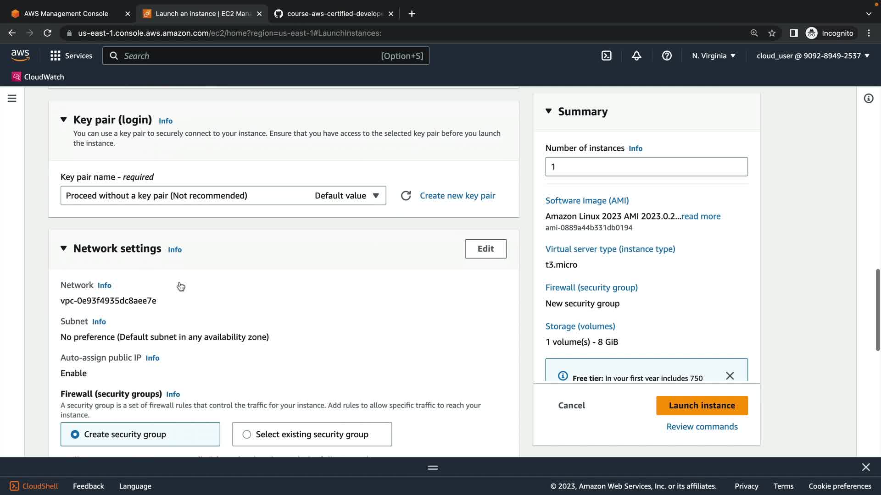Open CloudShell icon in top navigation bar

(x=606, y=56)
